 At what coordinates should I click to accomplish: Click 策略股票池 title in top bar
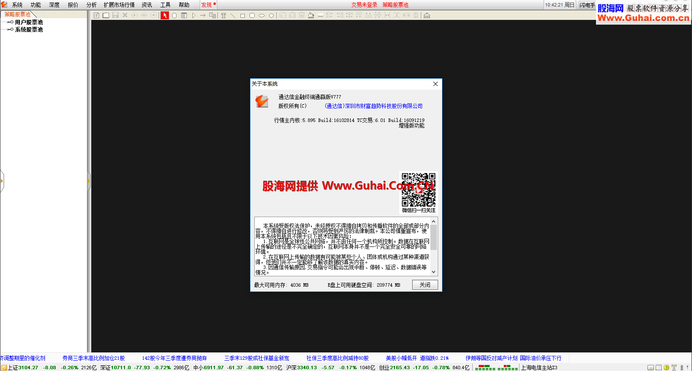coord(395,5)
